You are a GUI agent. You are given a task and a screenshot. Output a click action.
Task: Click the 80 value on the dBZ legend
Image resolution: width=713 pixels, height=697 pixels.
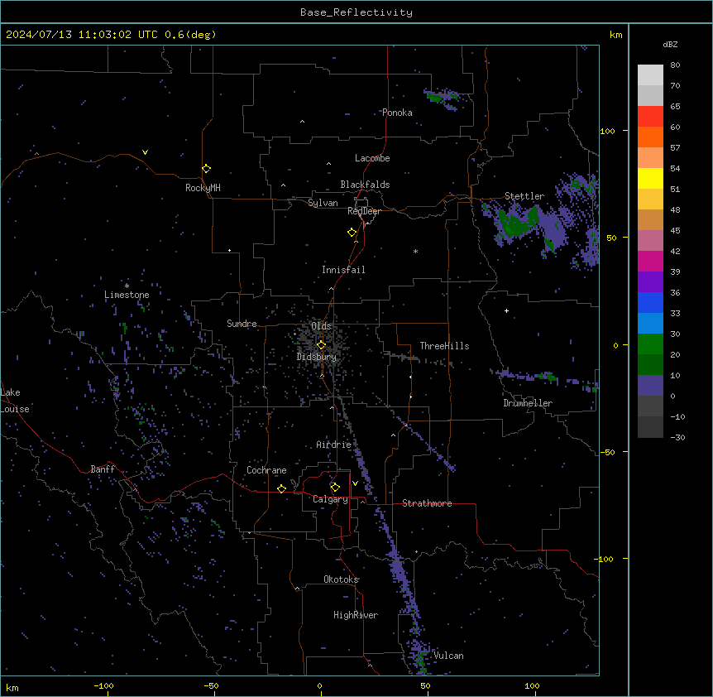click(675, 65)
